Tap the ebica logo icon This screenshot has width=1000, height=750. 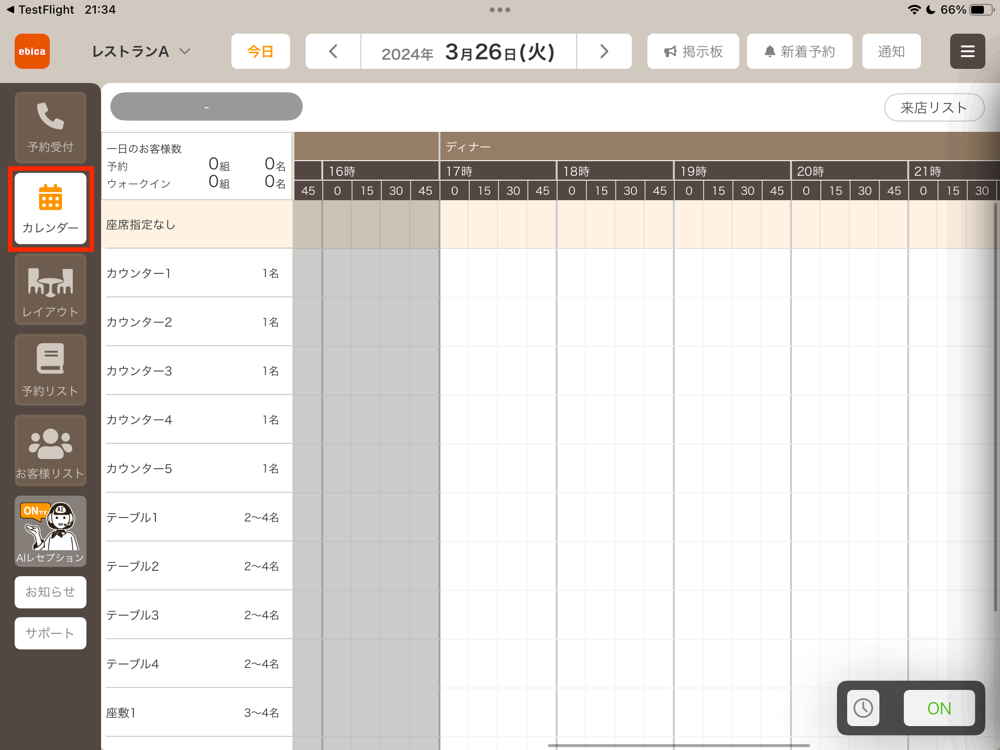point(32,51)
